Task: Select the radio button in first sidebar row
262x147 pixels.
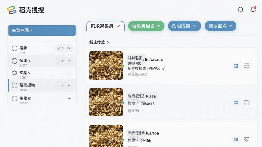Action: pyautogui.click(x=15, y=48)
